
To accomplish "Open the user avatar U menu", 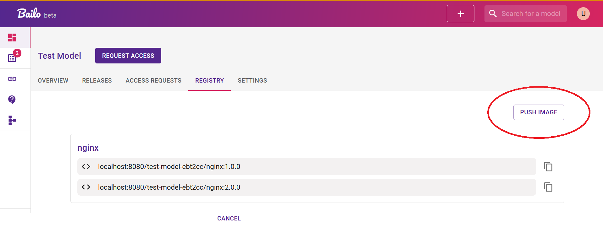I will pyautogui.click(x=583, y=14).
